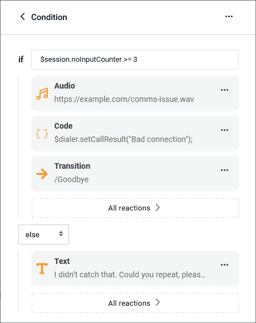Click the orange arrow Transition icon
This screenshot has width=256, height=323.
coord(42,174)
